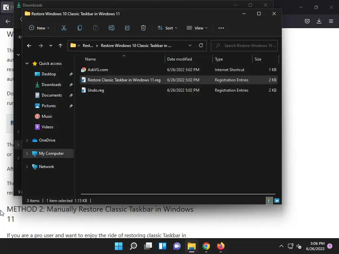Screen dimensions: 339x254
Task: Select Restore Classic Taskbar in Windows 11.reg
Action: point(178,80)
